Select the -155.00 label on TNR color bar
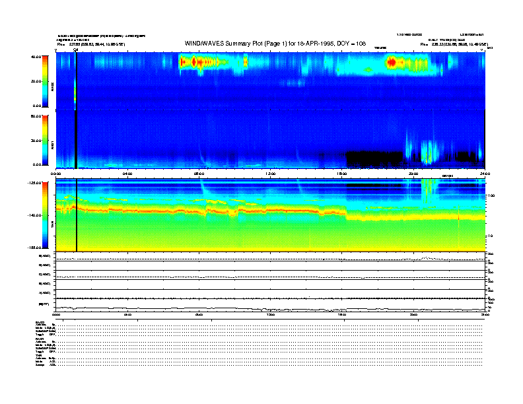The width and height of the screenshot is (523, 404). [34, 248]
